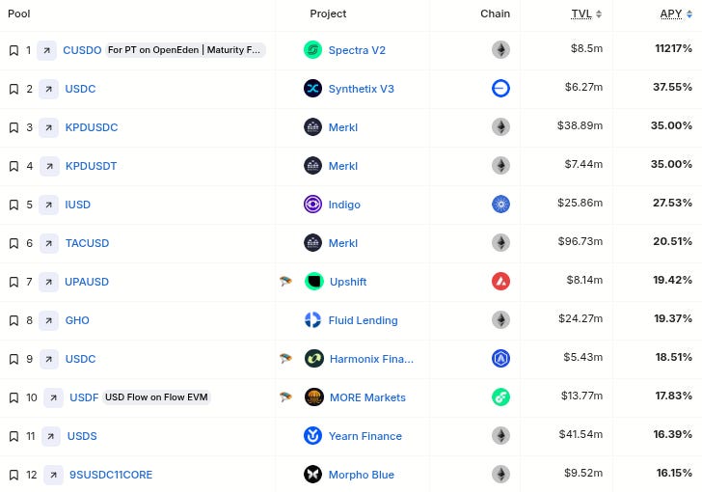
Task: Open the Yearn Finance project link
Action: (365, 436)
